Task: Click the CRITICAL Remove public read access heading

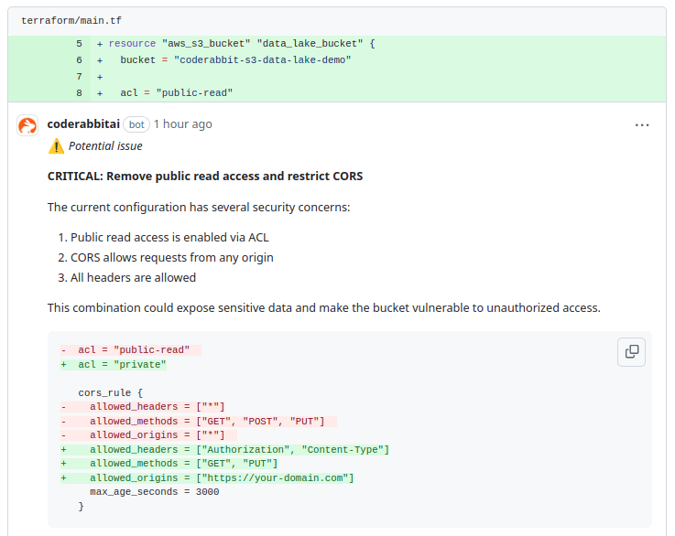Action: pos(204,176)
